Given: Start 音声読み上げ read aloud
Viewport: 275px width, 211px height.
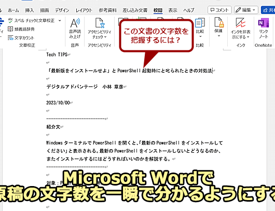Looking at the screenshot, I should 75,28.
